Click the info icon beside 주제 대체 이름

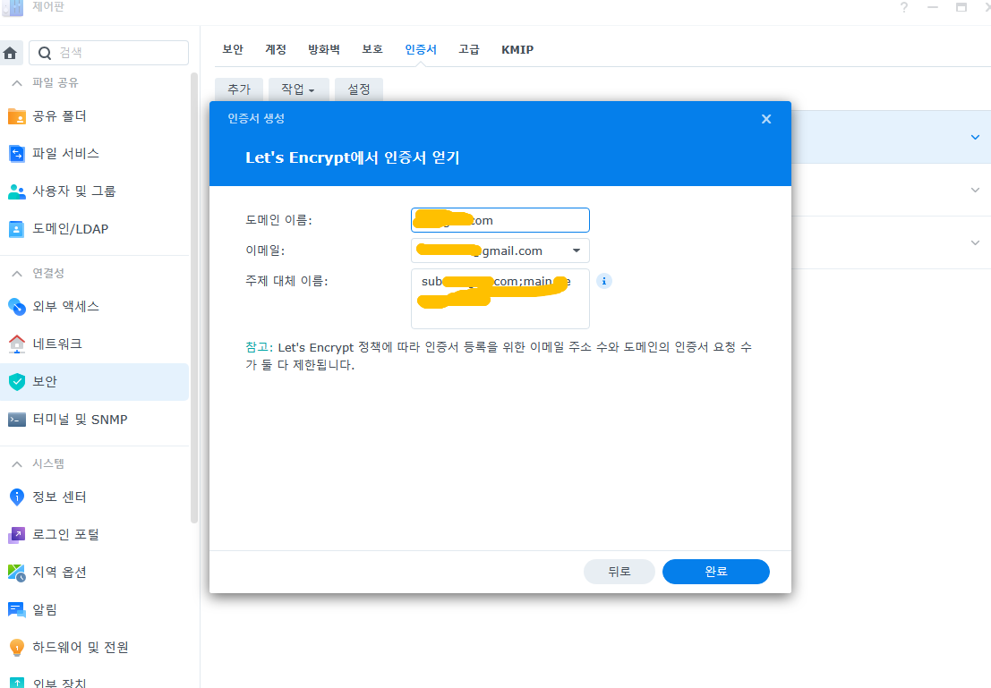(x=604, y=281)
